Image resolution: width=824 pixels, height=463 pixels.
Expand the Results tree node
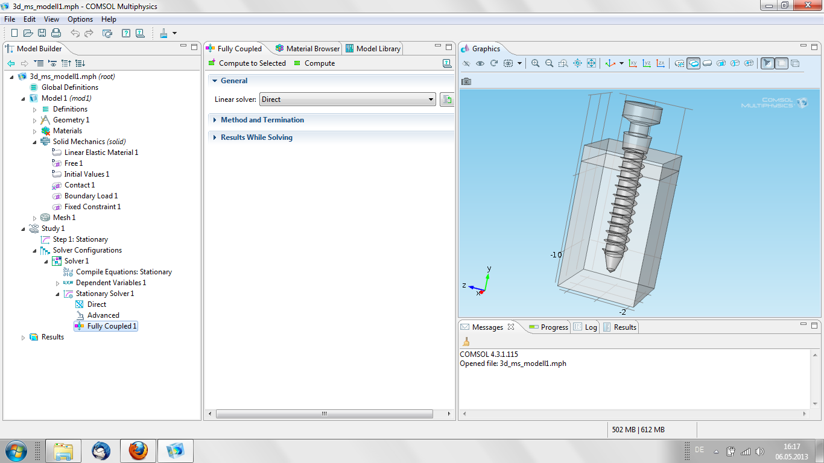coord(24,337)
